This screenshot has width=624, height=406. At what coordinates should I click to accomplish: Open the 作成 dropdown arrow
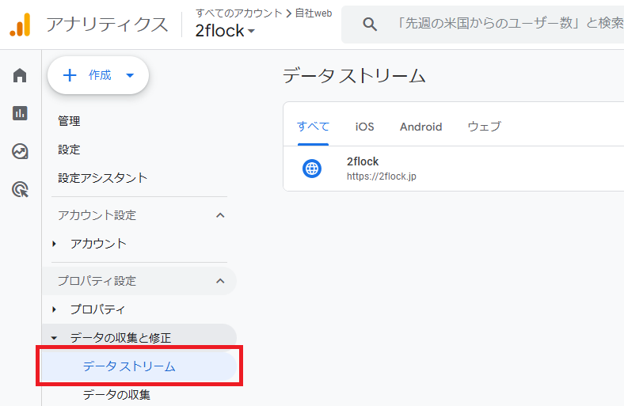pyautogui.click(x=130, y=75)
